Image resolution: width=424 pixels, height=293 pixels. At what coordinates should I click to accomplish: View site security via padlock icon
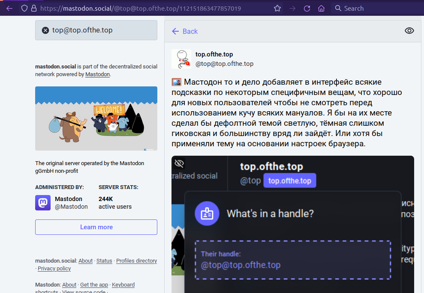click(x=34, y=9)
